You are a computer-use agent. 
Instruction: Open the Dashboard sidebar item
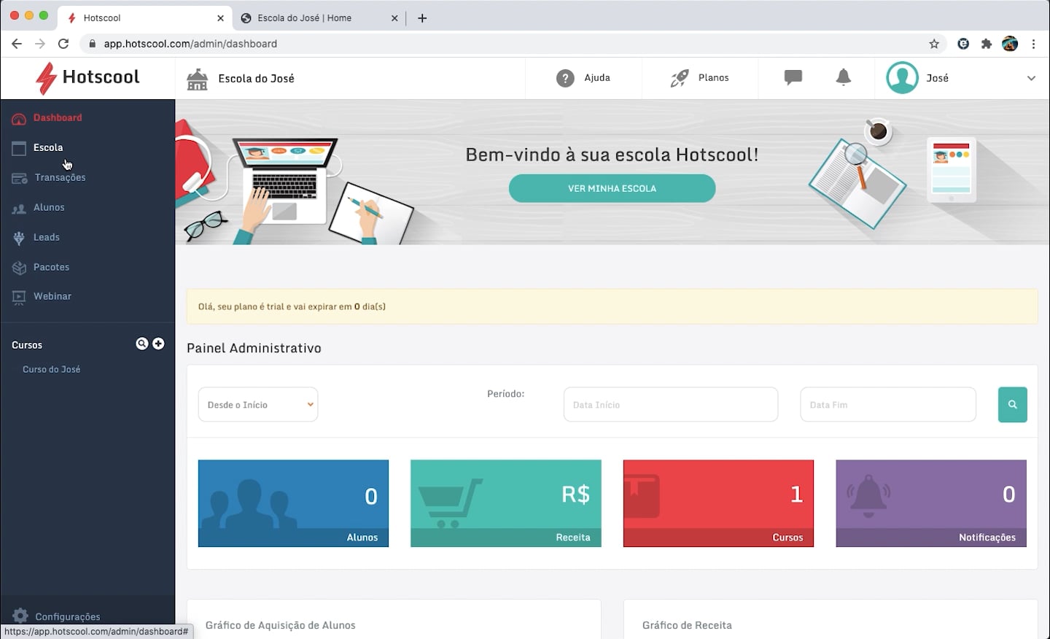[58, 117]
